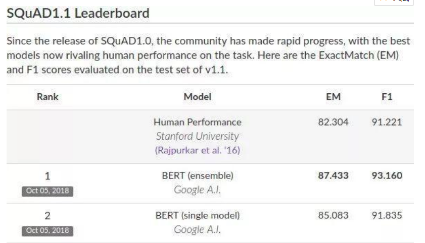Click the Oct 05, 2018 badge for rank 2
Viewport: 425px width, 243px height.
coord(48,231)
